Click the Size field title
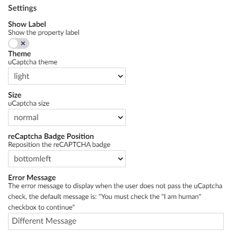Image resolution: width=234 pixels, height=237 pixels. point(14,95)
